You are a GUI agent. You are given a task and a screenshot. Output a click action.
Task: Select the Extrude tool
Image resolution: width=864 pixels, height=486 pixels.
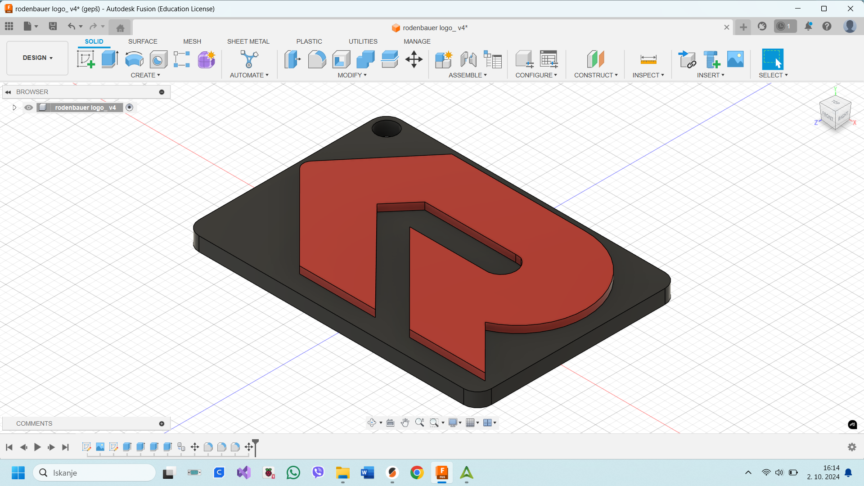[x=110, y=59]
